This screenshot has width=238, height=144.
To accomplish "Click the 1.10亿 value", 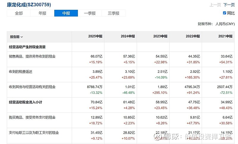I will click(x=228, y=72).
